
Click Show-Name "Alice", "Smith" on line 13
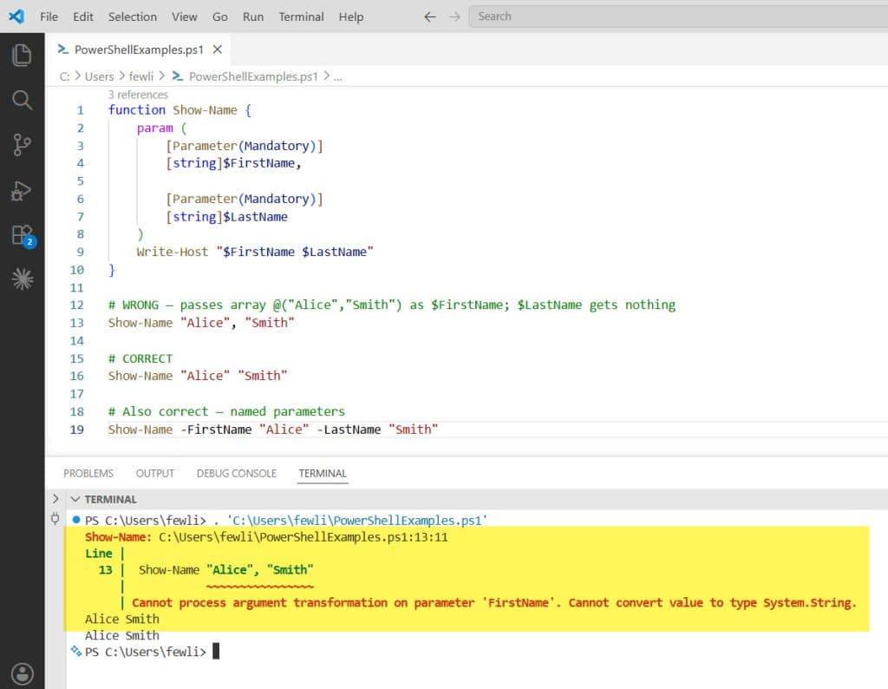[201, 323]
